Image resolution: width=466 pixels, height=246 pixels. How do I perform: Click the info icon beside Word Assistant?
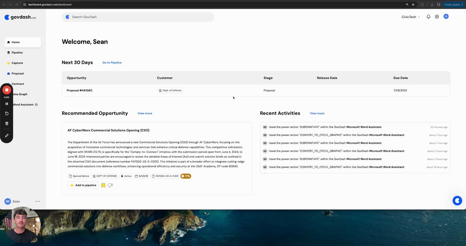[36, 105]
